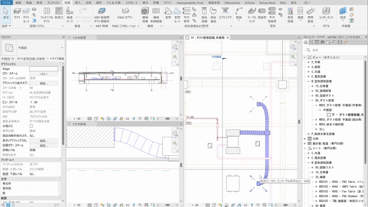This screenshot has height=207, width=368.
Task: Select the 制気口 (Air Terminal) tool
Action: (x=59, y=13)
